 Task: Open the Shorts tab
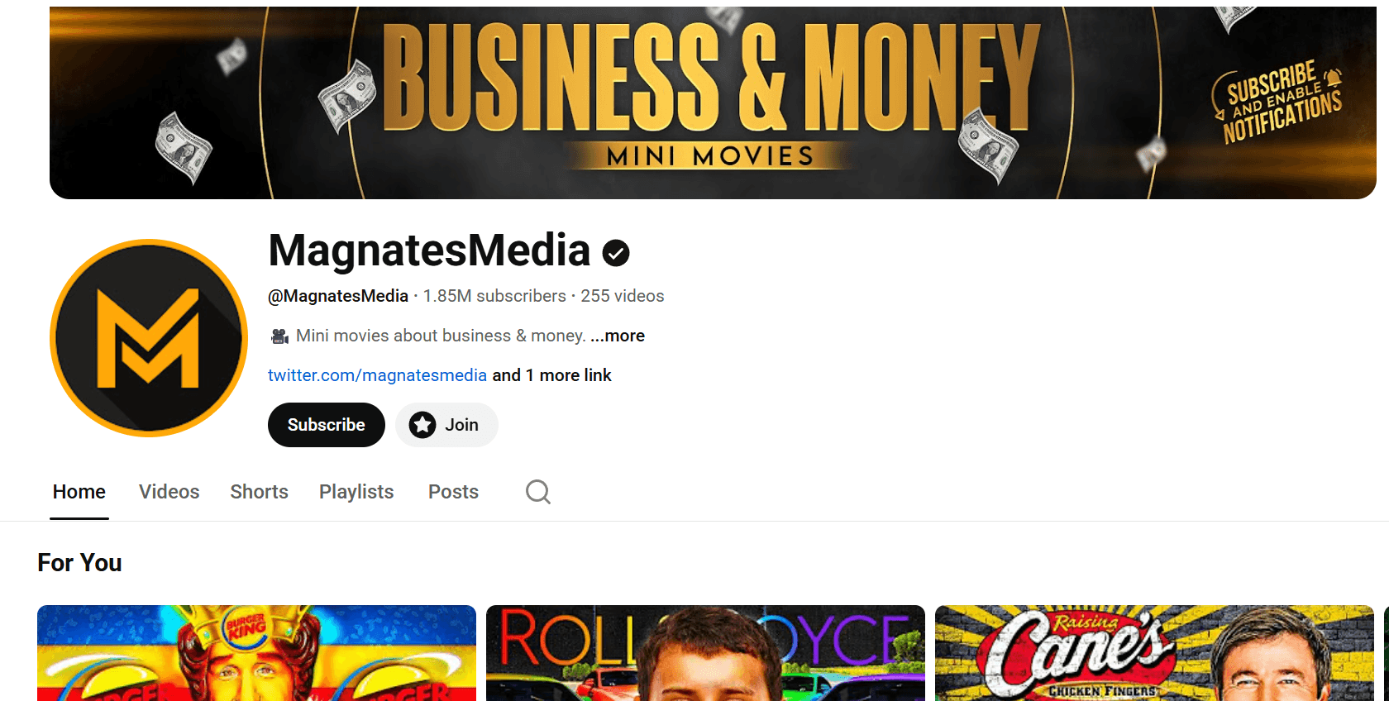[x=260, y=492]
